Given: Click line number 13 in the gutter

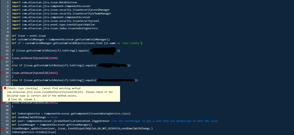Looking at the screenshot, I should [7, 47].
